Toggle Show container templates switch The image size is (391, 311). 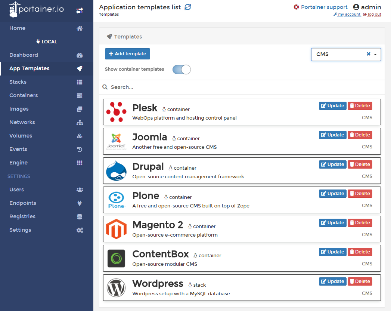click(181, 70)
